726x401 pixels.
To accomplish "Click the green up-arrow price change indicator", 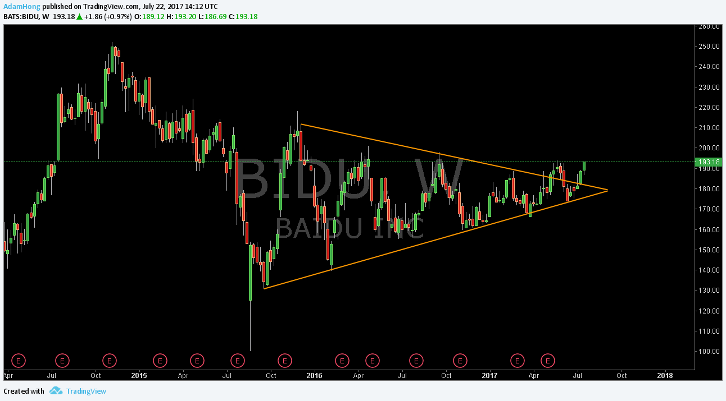I will pos(80,17).
